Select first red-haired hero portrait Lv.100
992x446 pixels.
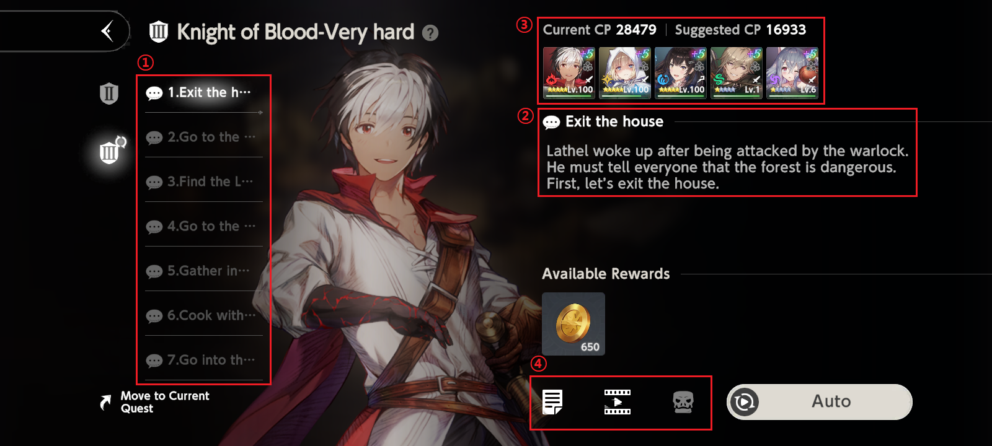tap(569, 72)
